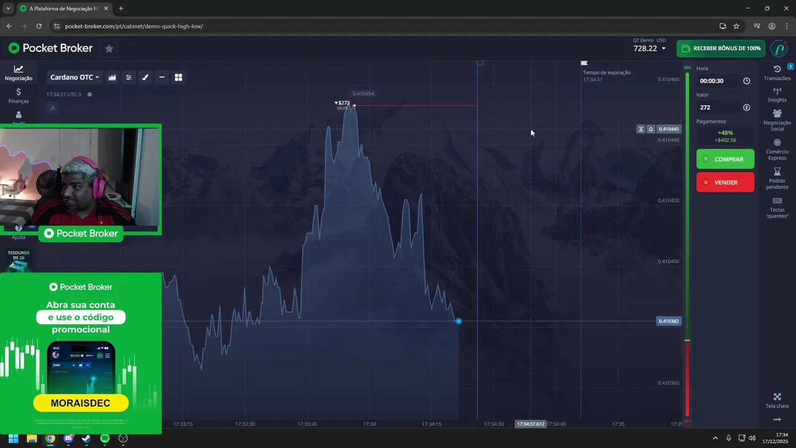Click the 0.410445 price label
Image resolution: width=796 pixels, height=448 pixels.
click(669, 129)
